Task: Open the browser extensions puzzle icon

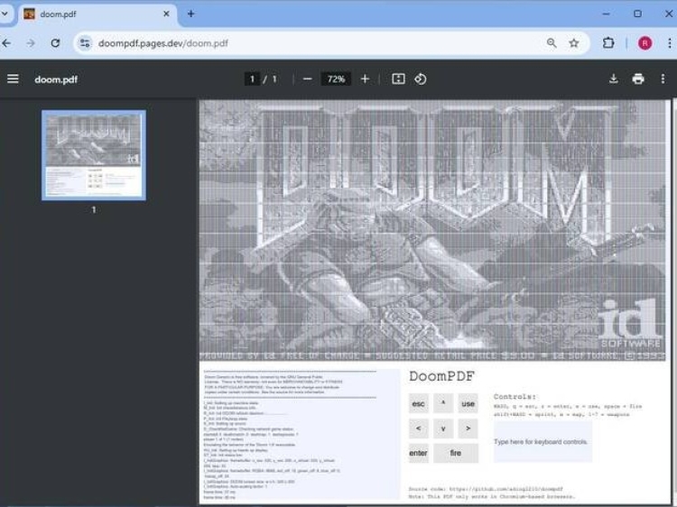Action: coord(608,43)
